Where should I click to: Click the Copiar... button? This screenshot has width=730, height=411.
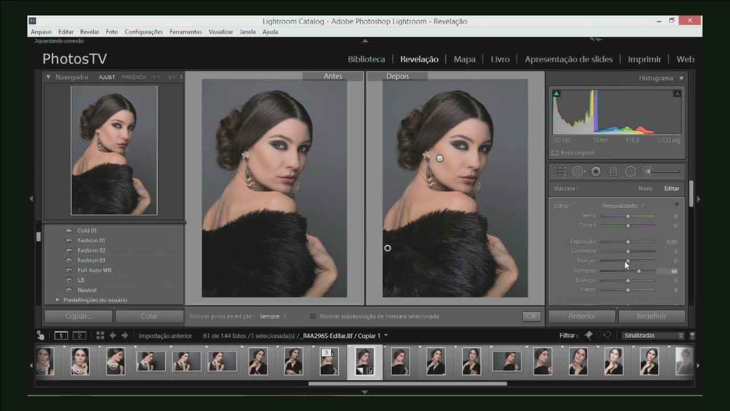click(x=78, y=316)
